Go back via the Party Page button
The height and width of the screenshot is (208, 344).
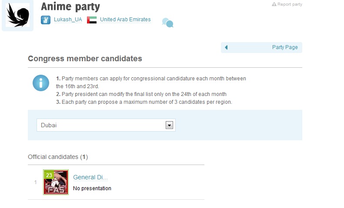click(284, 47)
